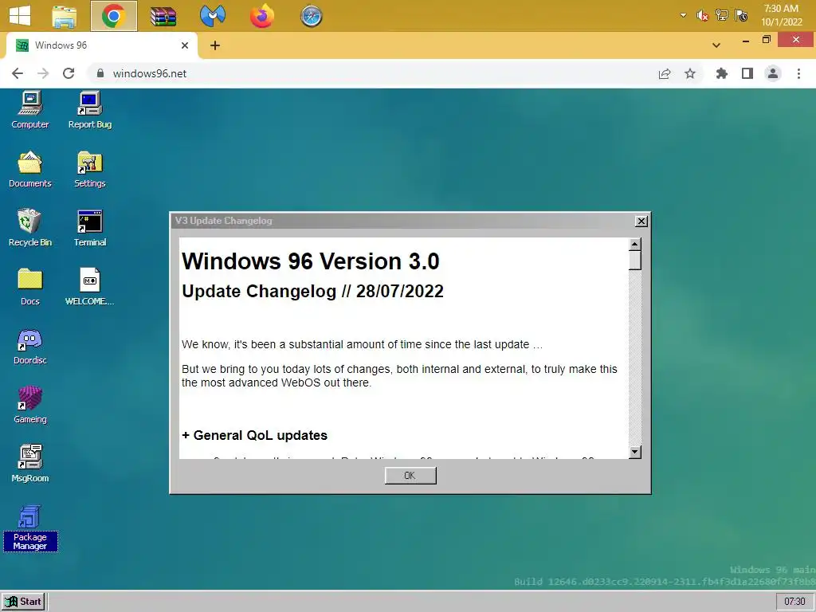Open the Recycle Bin icon
Screen dimensions: 816x612
point(29,228)
